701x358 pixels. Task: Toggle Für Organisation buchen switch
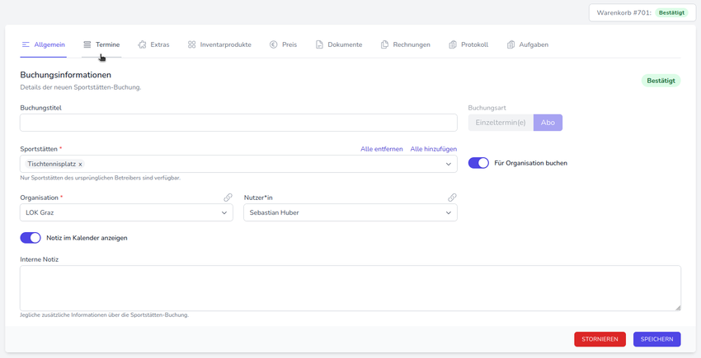click(478, 163)
